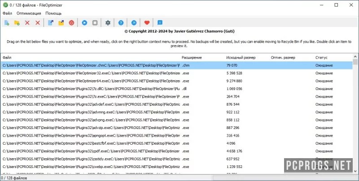Click the status bar text 0 / 128 файлов
The width and height of the screenshot is (359, 181).
pyautogui.click(x=14, y=178)
